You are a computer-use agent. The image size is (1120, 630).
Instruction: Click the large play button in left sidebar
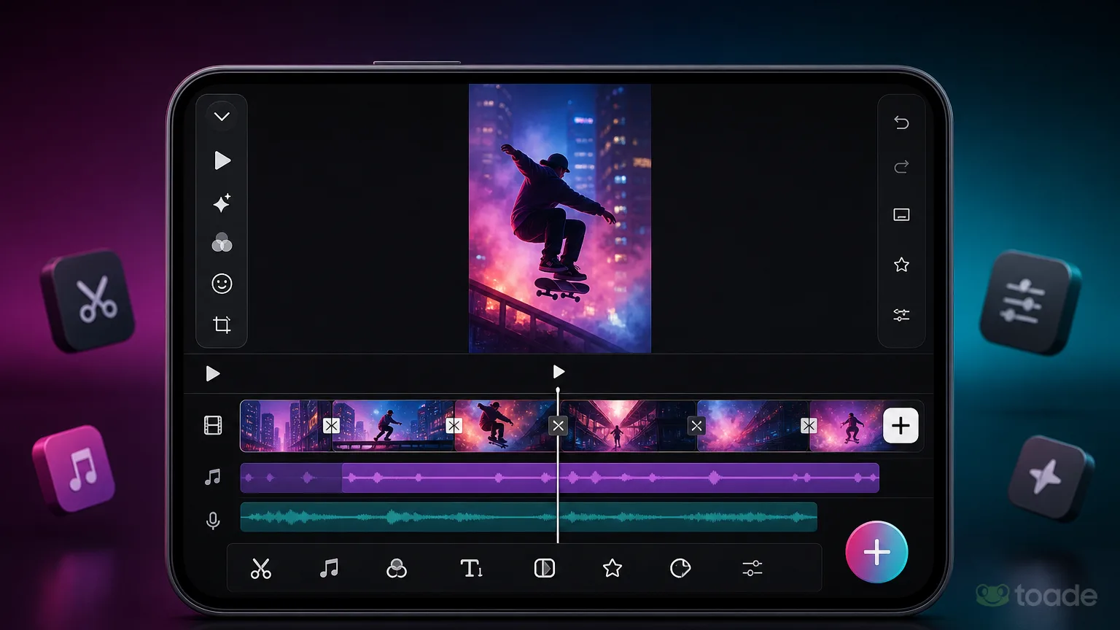tap(222, 160)
